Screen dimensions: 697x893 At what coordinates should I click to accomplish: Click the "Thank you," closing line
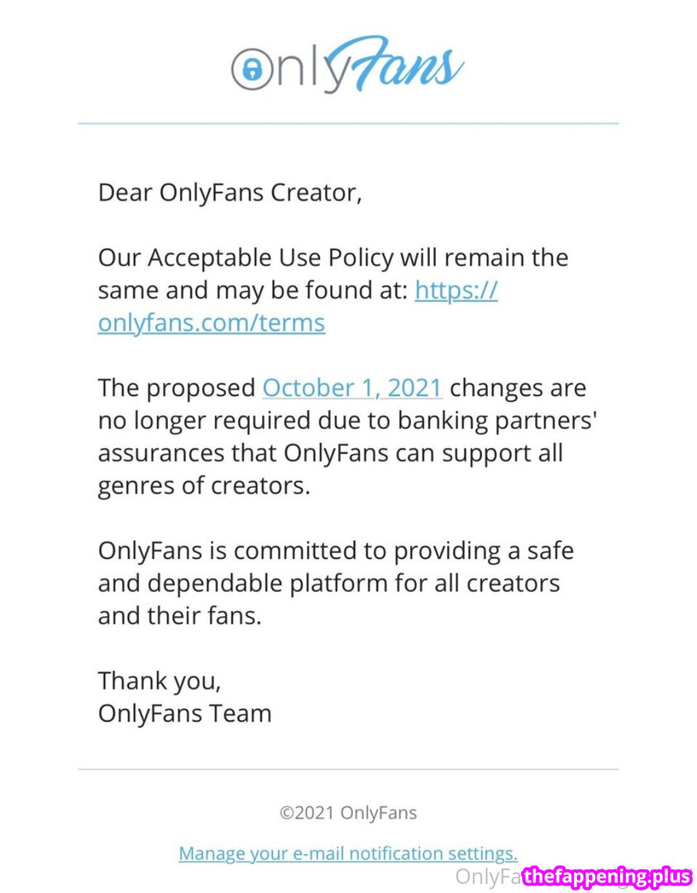click(160, 681)
